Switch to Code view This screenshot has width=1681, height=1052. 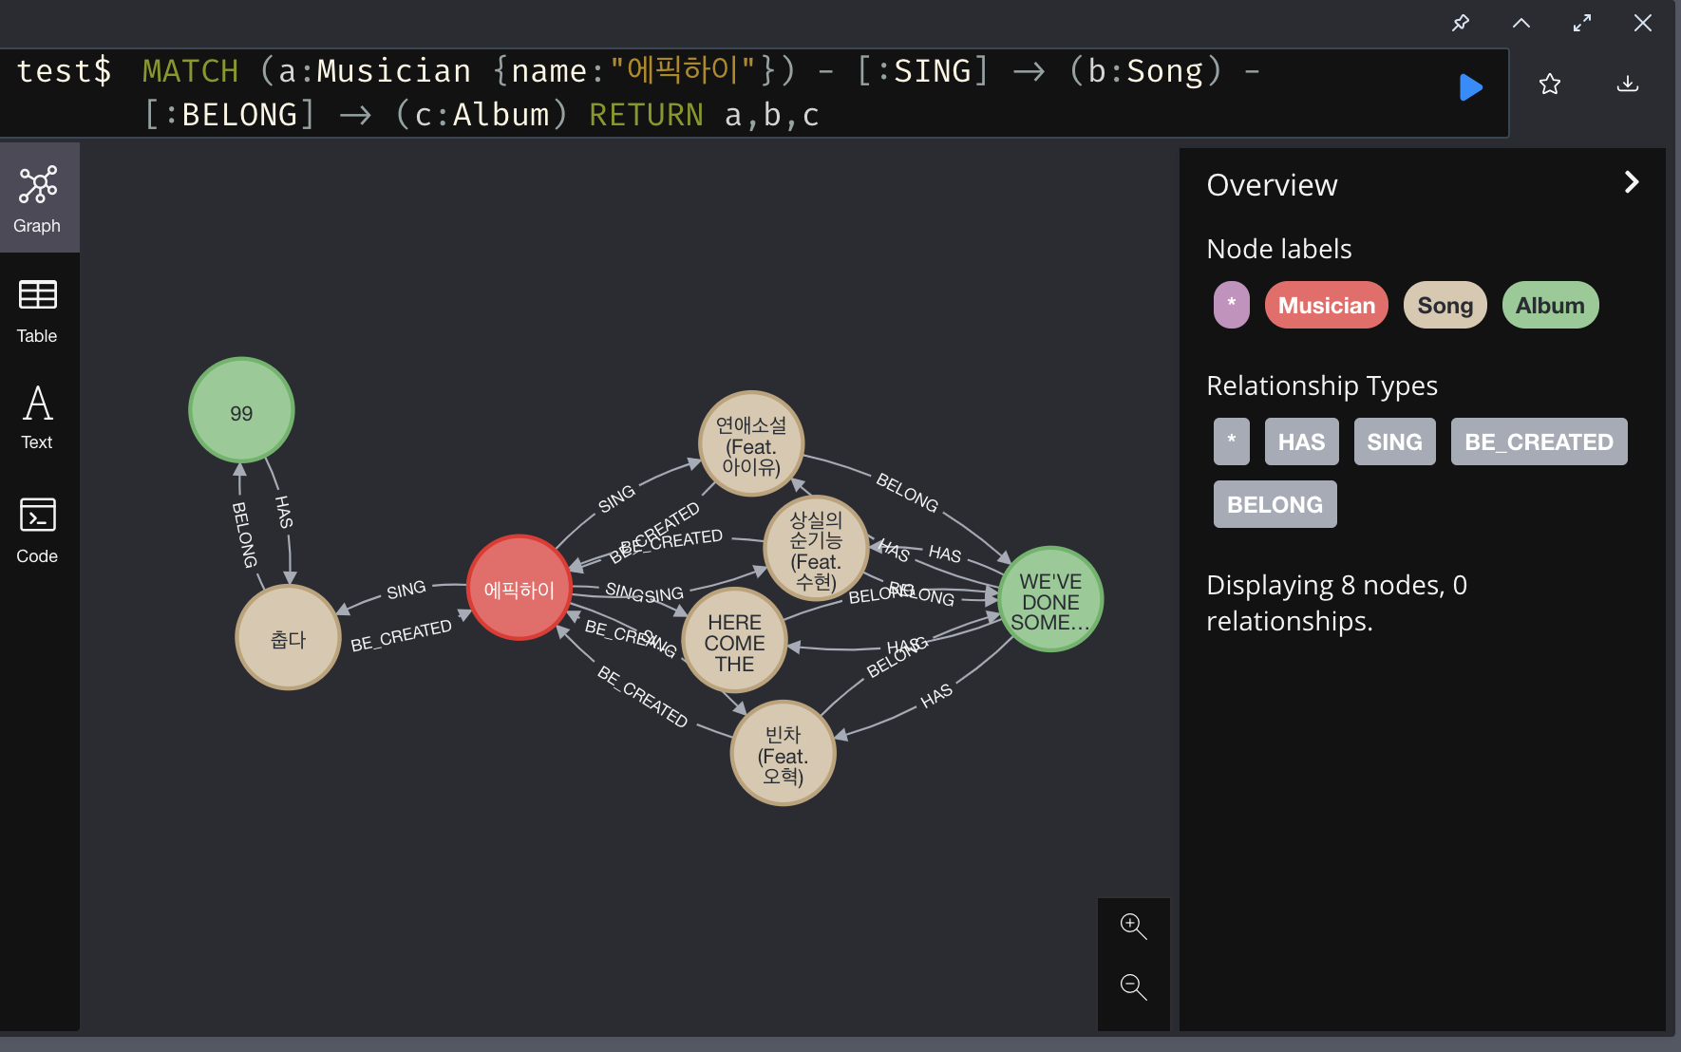pyautogui.click(x=38, y=530)
